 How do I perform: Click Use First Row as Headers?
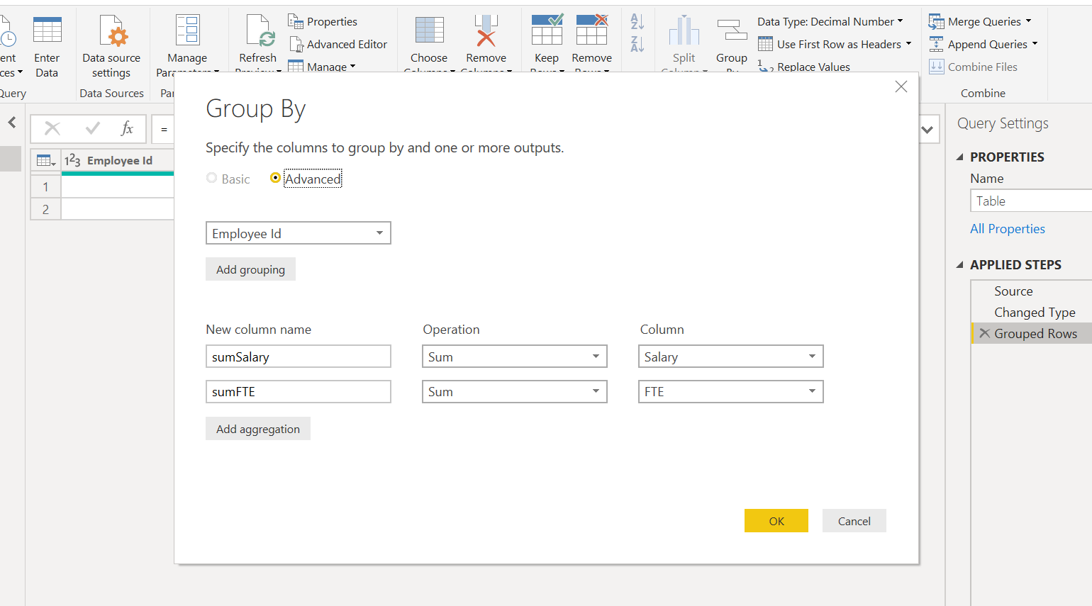pos(835,44)
